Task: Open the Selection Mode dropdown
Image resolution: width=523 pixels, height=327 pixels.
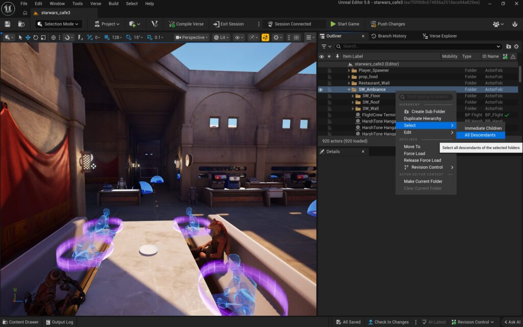Action: click(58, 24)
